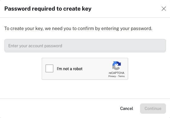
Task: Click the reCAPTCHA brand text under the logo
Action: point(117,73)
